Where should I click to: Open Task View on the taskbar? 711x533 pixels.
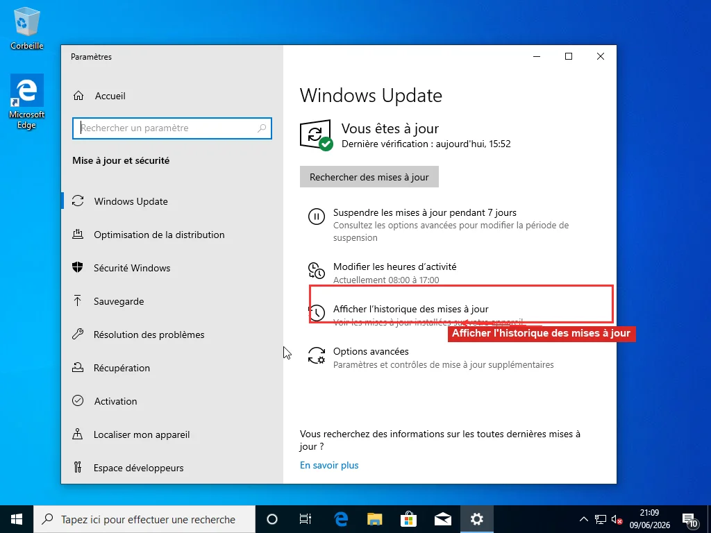click(306, 519)
